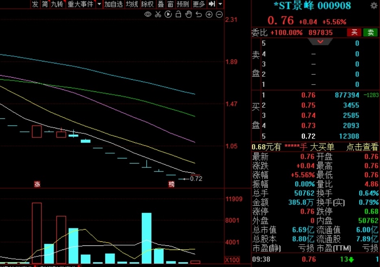Click the 简 toolbar button
This screenshot has height=267, width=380.
45,4
